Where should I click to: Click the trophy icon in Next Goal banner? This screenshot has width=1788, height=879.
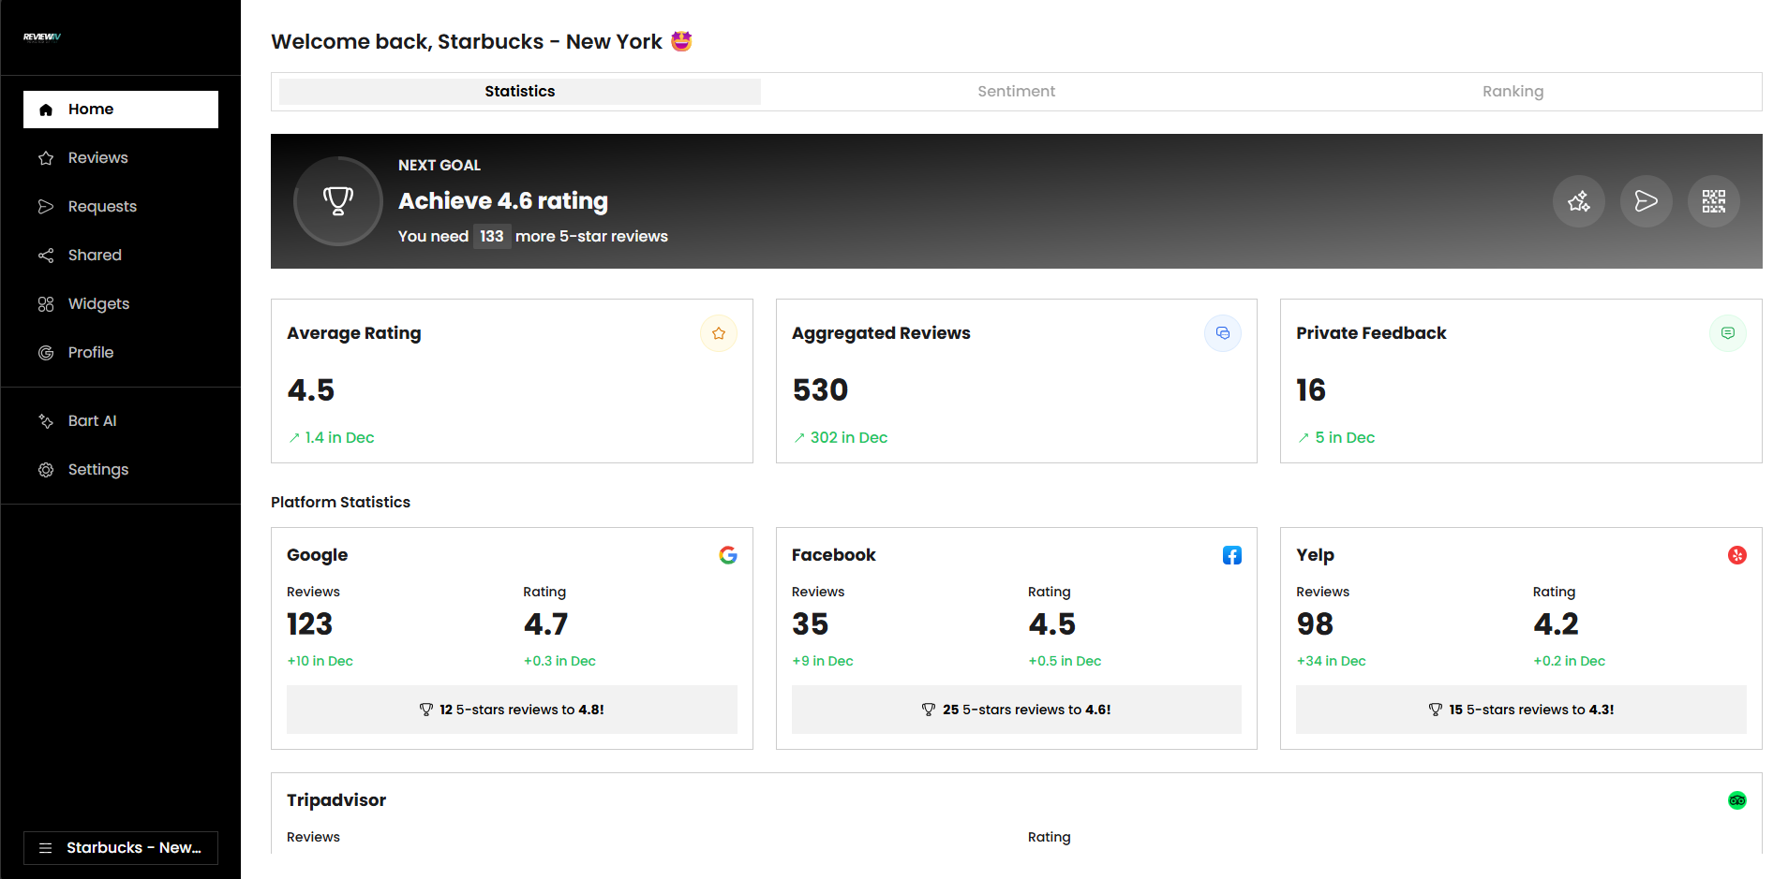click(x=338, y=201)
